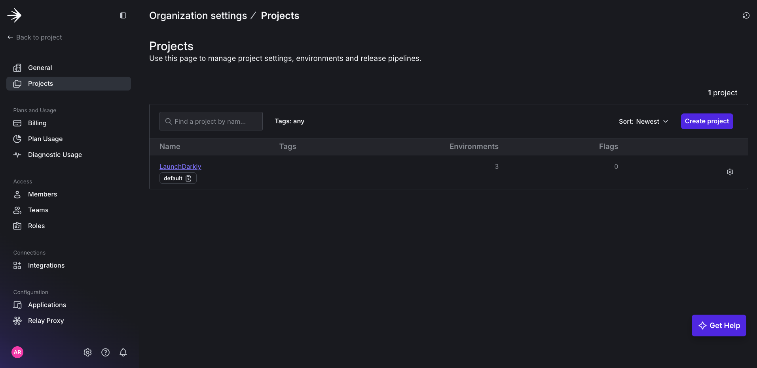The image size is (757, 368).
Task: Open the notifications bell
Action: point(123,352)
